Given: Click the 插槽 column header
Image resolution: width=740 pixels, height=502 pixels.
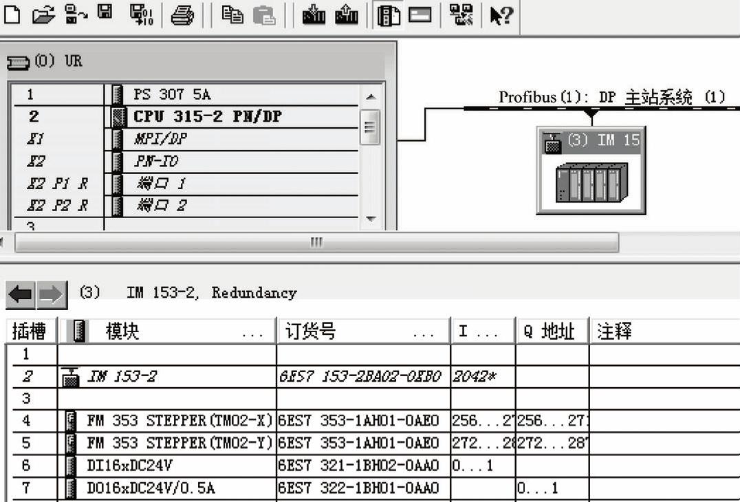Looking at the screenshot, I should click(x=31, y=331).
